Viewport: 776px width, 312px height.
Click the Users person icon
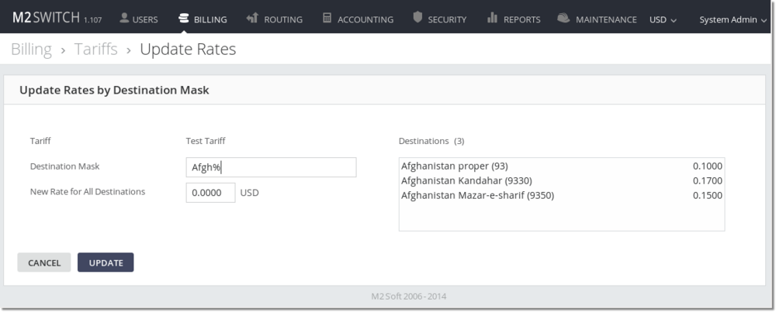[x=124, y=18]
